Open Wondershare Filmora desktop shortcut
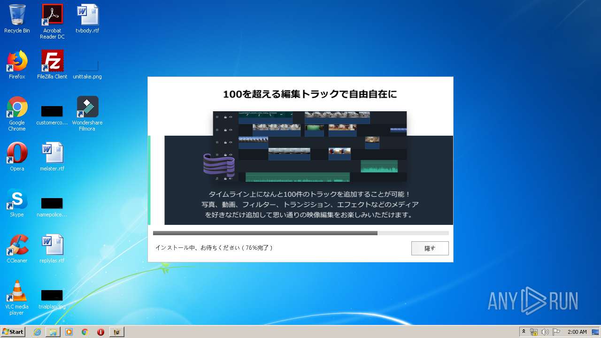 tap(87, 114)
